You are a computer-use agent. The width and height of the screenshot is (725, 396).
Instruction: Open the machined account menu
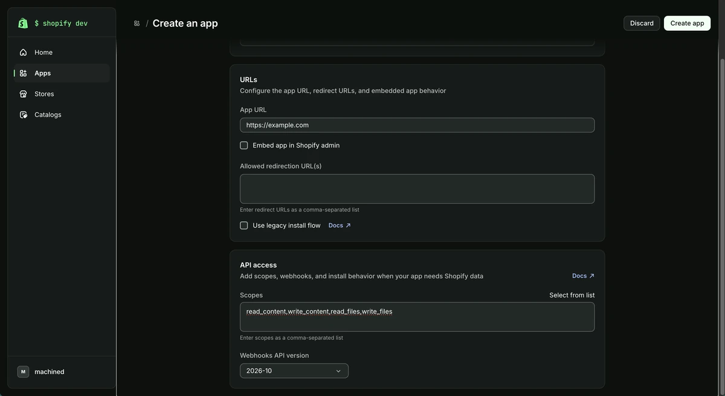click(62, 372)
